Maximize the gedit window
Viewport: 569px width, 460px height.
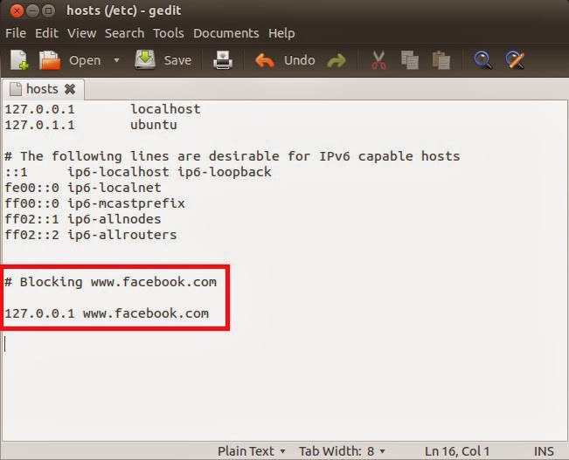tap(48, 10)
